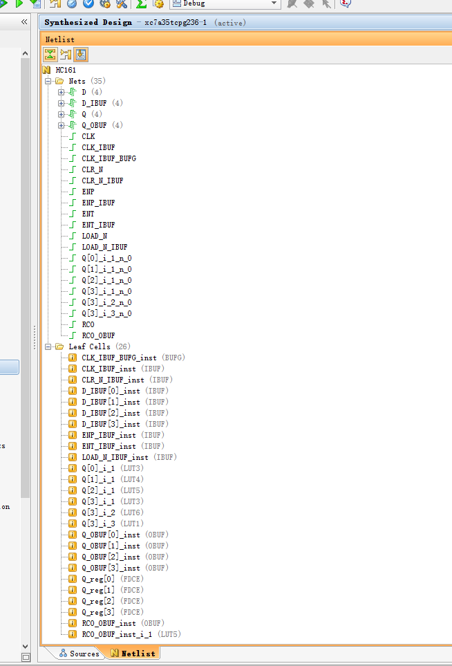Click the cell icon beside ENP_IBUF_inst
This screenshot has width=452, height=666.
coord(73,435)
